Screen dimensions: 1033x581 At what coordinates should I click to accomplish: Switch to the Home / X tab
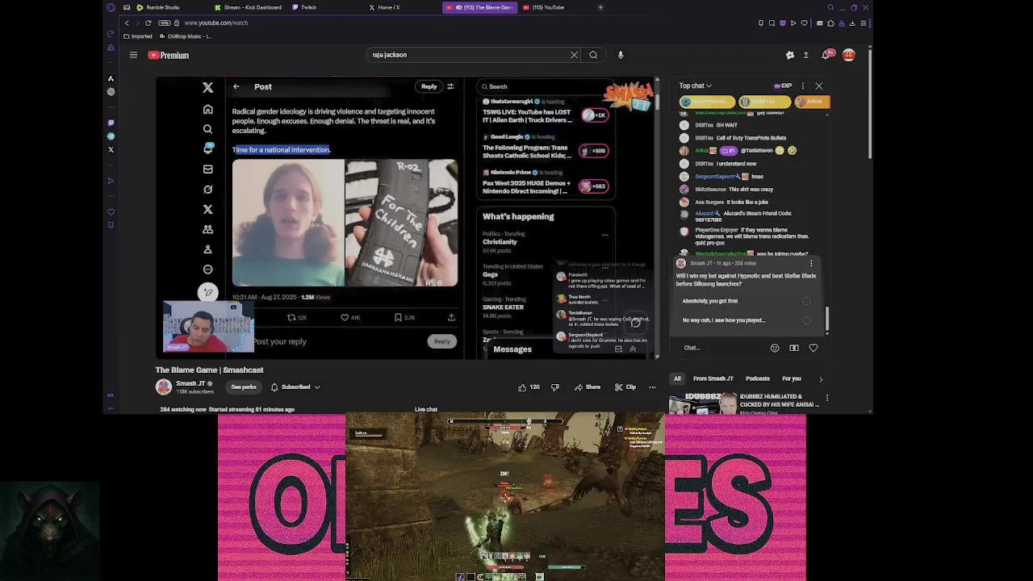(384, 7)
